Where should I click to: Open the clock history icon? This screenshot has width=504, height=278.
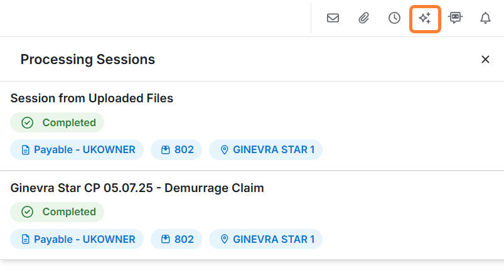click(394, 18)
